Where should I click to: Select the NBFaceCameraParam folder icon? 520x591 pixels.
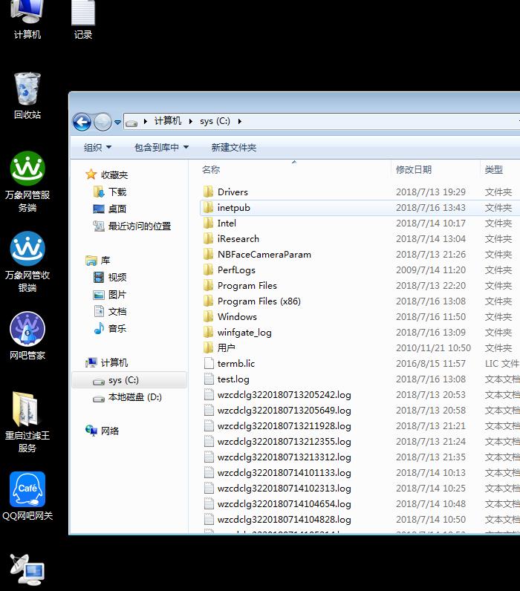point(208,255)
